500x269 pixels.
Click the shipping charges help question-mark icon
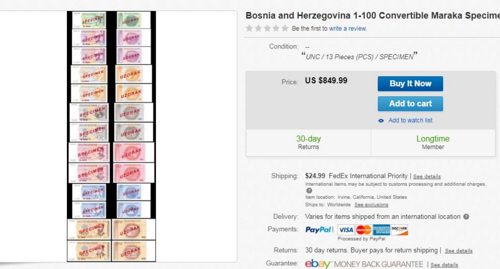point(309,191)
